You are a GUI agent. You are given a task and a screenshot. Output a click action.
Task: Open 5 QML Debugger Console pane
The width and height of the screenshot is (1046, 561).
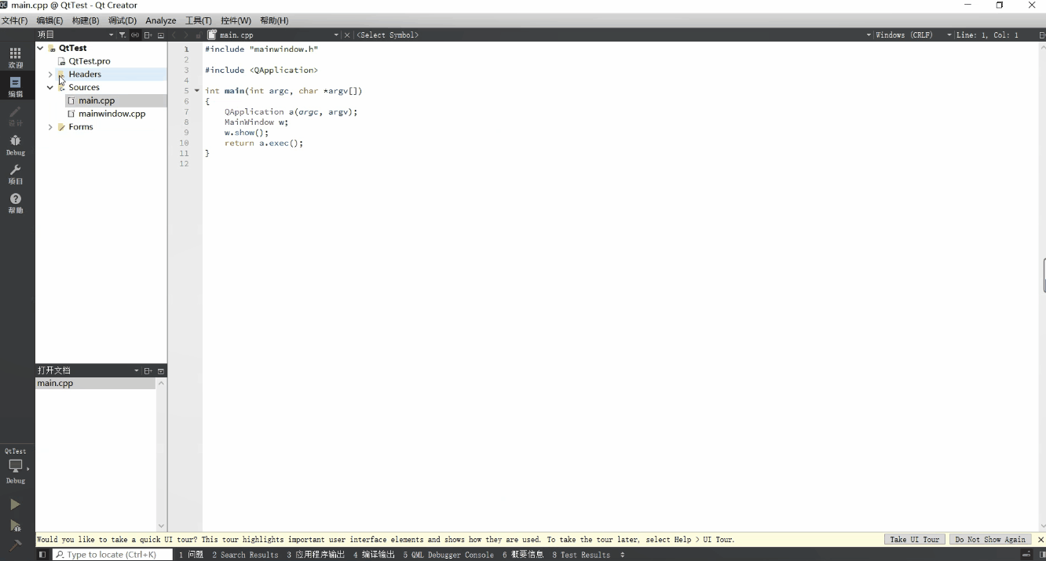pyautogui.click(x=448, y=555)
